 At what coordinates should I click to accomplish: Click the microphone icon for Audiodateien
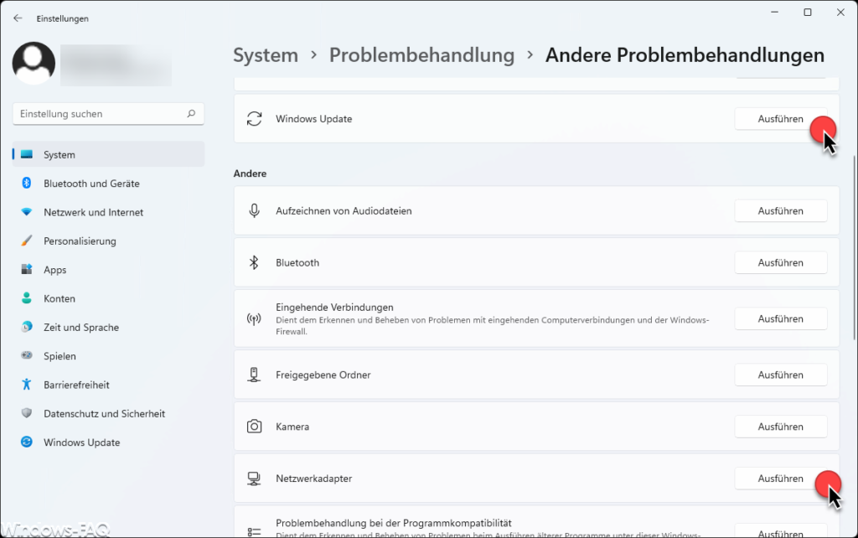pyautogui.click(x=254, y=210)
